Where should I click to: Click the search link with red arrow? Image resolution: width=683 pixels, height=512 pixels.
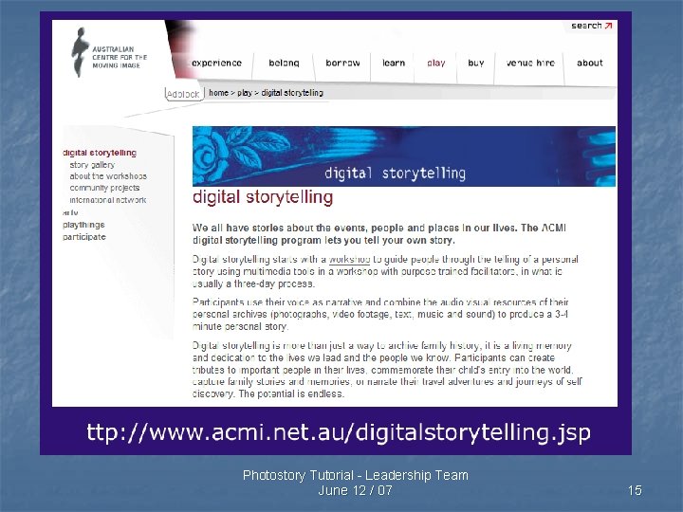coord(592,26)
